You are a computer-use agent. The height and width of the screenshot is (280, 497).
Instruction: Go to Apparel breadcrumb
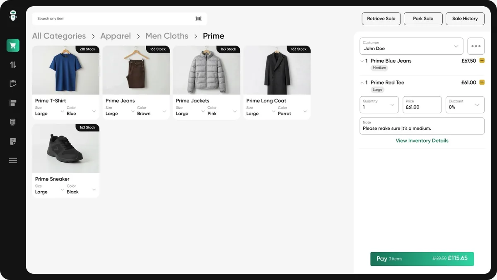click(116, 36)
